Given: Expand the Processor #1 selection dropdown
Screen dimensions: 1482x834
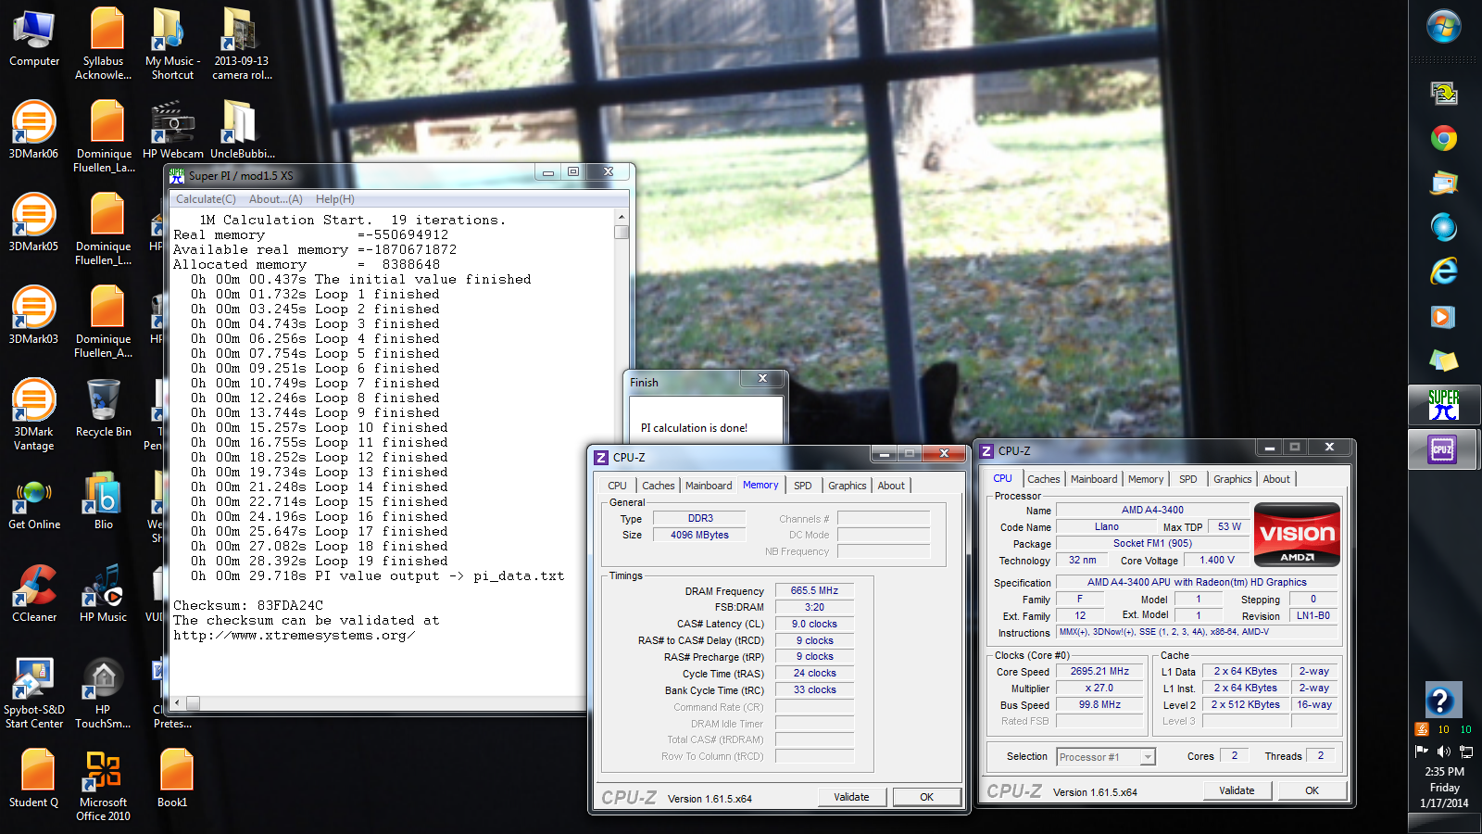Looking at the screenshot, I should tap(1148, 757).
